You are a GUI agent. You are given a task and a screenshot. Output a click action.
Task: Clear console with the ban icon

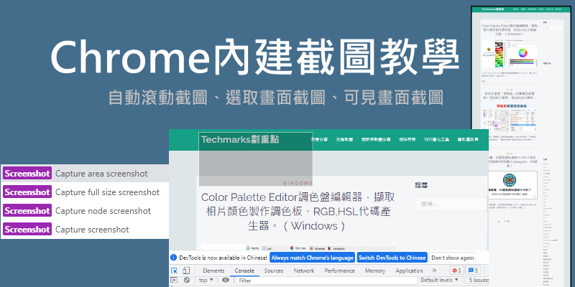pyautogui.click(x=187, y=280)
